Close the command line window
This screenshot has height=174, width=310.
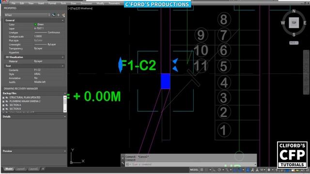point(123,158)
